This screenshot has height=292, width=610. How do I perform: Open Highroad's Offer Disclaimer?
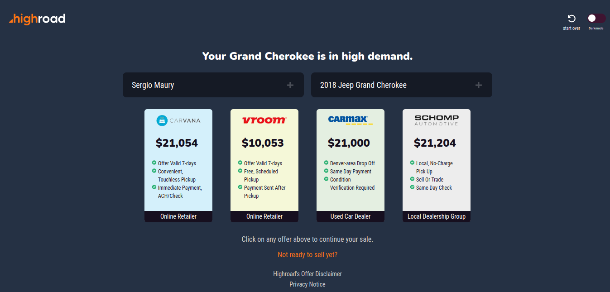tap(307, 273)
